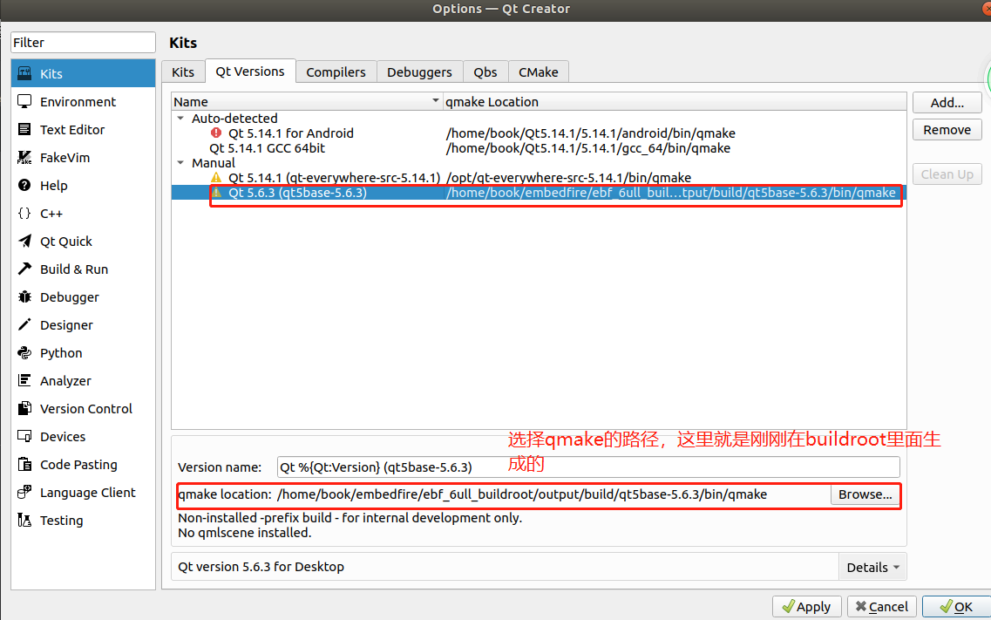Open the Code Pasting clipboard icon

pos(24,464)
